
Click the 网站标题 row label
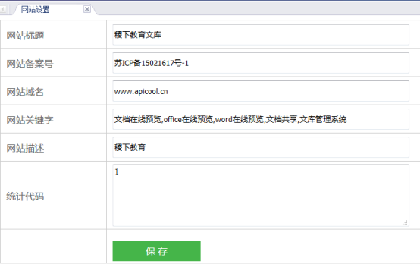point(25,36)
